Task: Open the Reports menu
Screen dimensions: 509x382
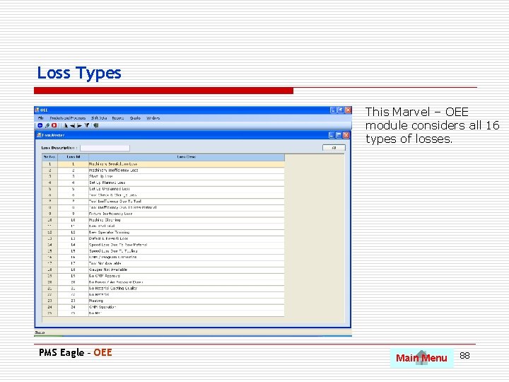Action: [118, 118]
